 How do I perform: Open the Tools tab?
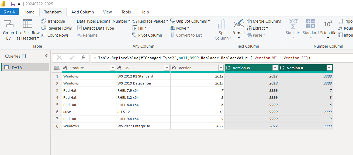point(126,12)
